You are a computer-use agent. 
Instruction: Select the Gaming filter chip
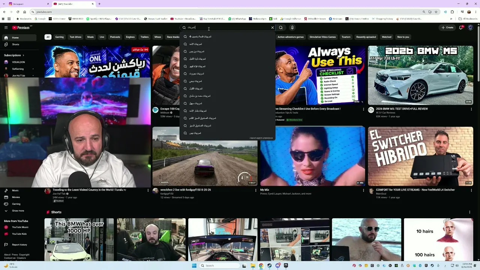[x=60, y=37]
